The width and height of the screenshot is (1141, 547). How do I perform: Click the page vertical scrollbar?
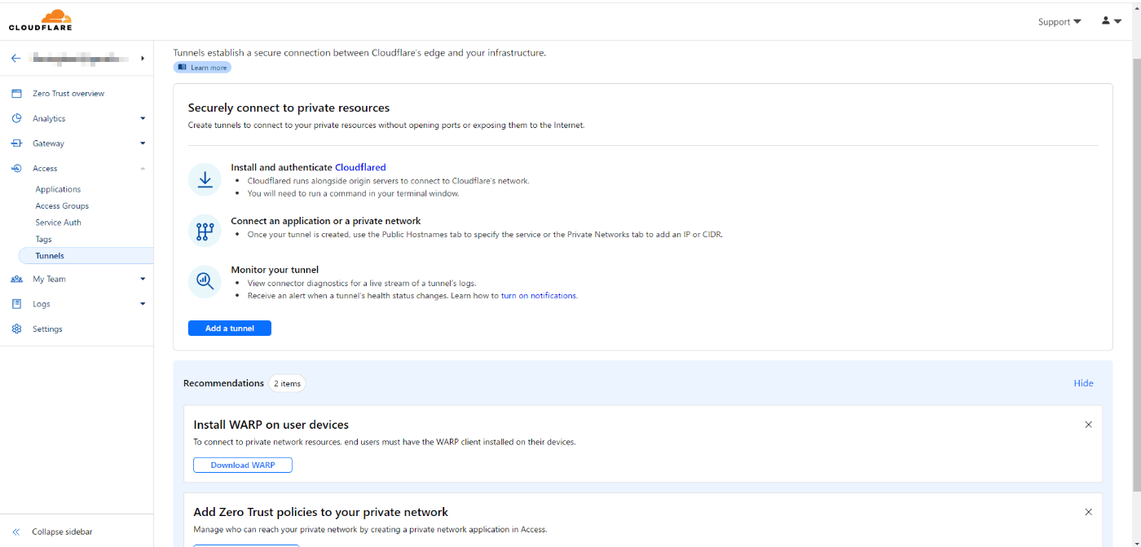click(1136, 276)
